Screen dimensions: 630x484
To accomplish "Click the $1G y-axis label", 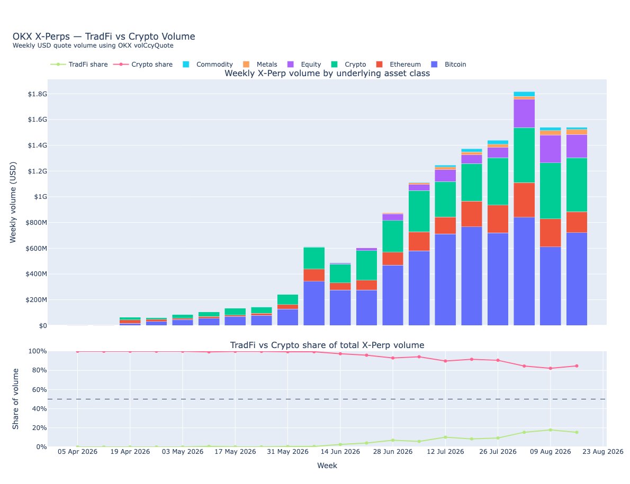I will tap(40, 197).
